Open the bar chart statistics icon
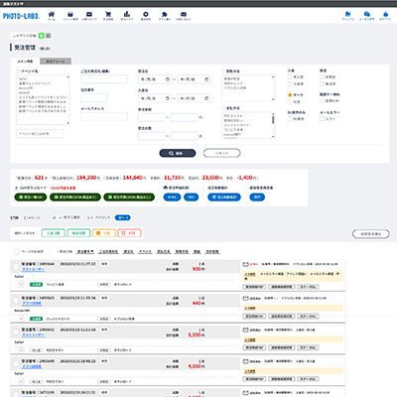This screenshot has width=397, height=397. click(127, 14)
